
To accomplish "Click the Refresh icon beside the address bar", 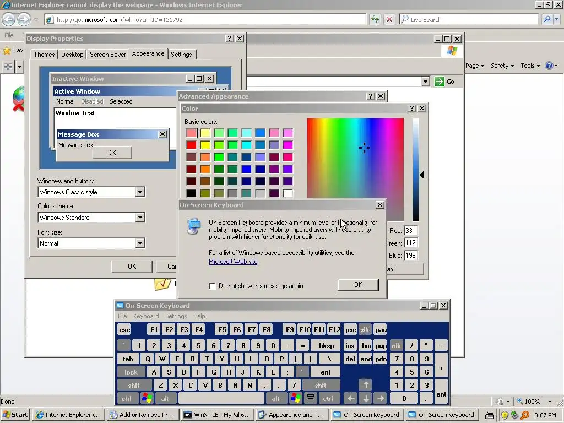I will tap(375, 19).
